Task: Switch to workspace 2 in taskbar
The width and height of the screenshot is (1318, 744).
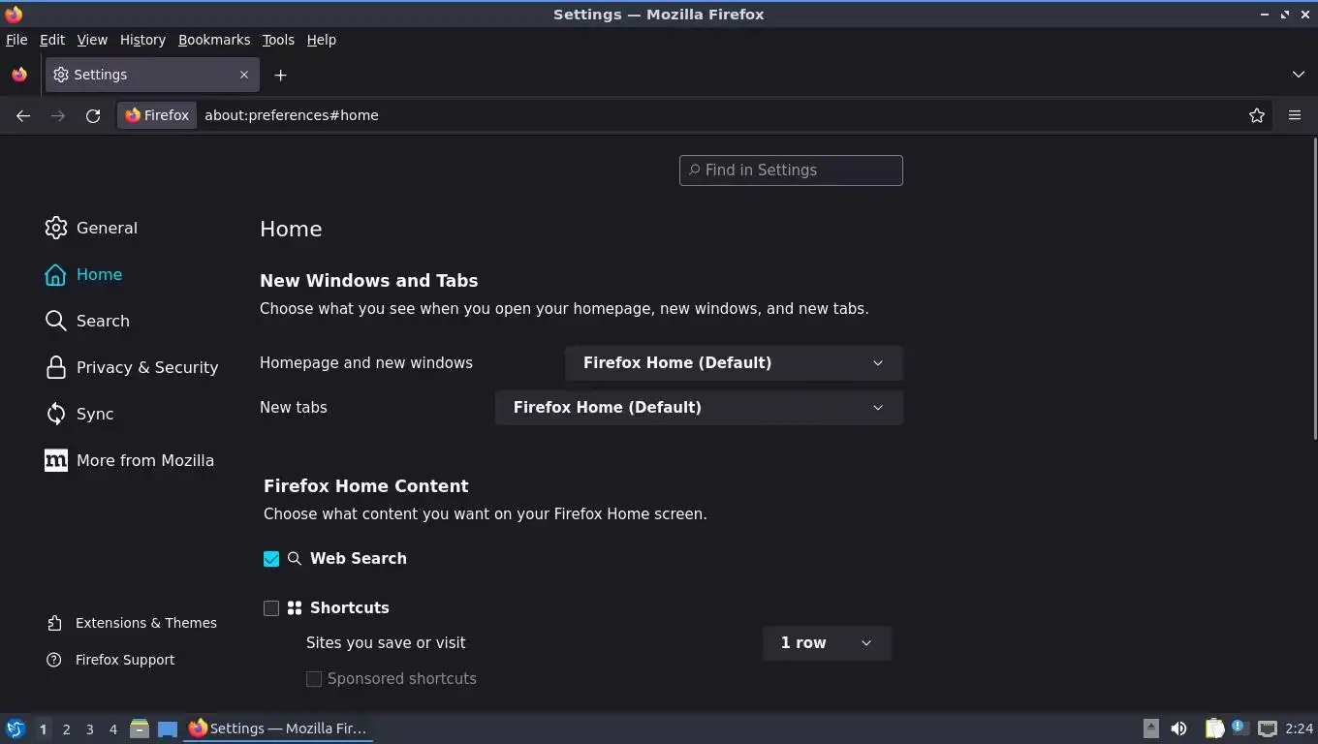Action: 66,729
